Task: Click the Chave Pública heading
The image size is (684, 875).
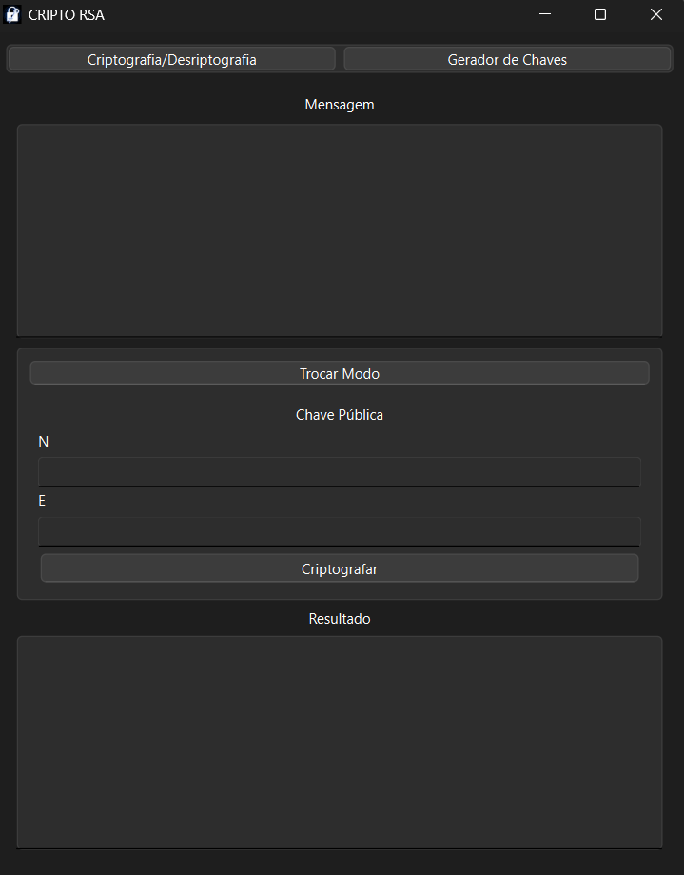Action: [x=340, y=415]
